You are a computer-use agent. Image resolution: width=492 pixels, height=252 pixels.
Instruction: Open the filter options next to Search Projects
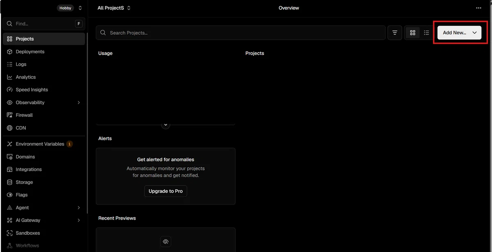point(395,33)
